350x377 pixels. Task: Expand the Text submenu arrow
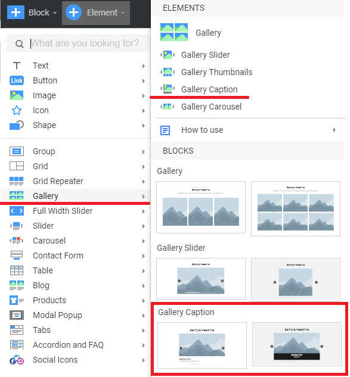coord(144,66)
